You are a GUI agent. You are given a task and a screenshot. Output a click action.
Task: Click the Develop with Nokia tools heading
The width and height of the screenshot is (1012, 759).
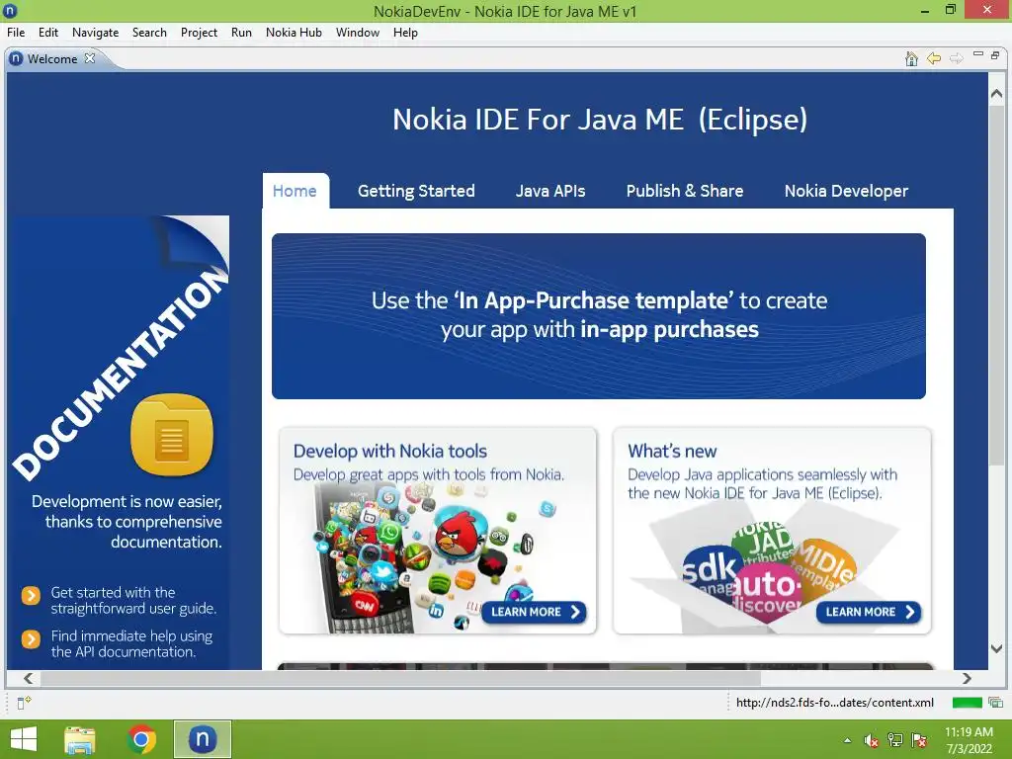point(389,451)
